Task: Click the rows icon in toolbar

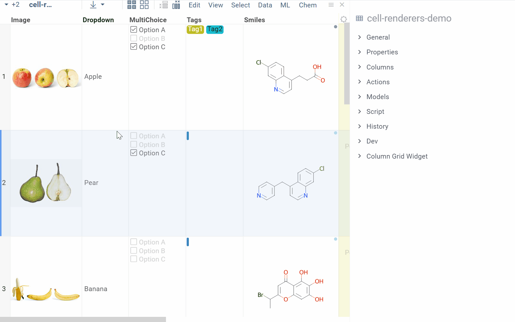Action: (164, 5)
